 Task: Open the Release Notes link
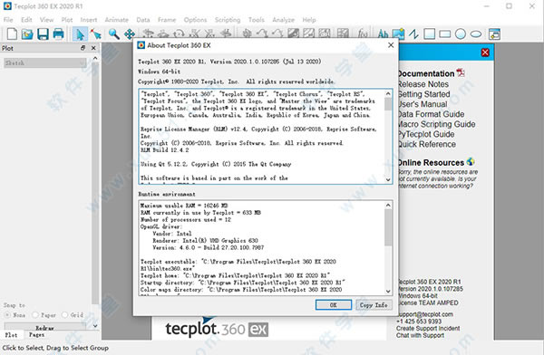423,84
